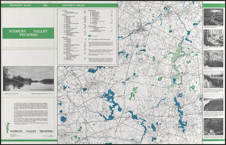The height and width of the screenshot is (145, 226).
Task: Open the headwaters aerial photo thumbnail
Action: tap(213, 17)
